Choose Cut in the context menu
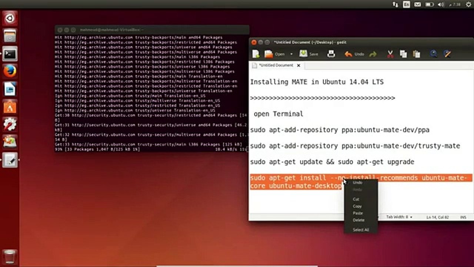This screenshot has width=474, height=267. click(356, 199)
